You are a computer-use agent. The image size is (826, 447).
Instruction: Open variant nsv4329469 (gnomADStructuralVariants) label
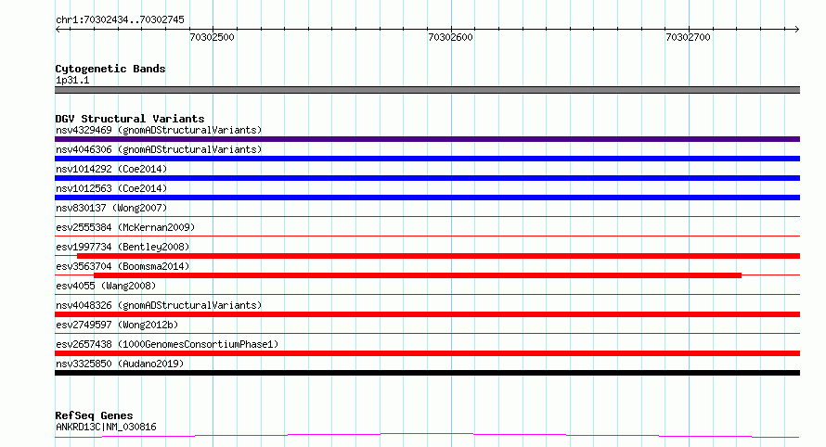tap(159, 130)
